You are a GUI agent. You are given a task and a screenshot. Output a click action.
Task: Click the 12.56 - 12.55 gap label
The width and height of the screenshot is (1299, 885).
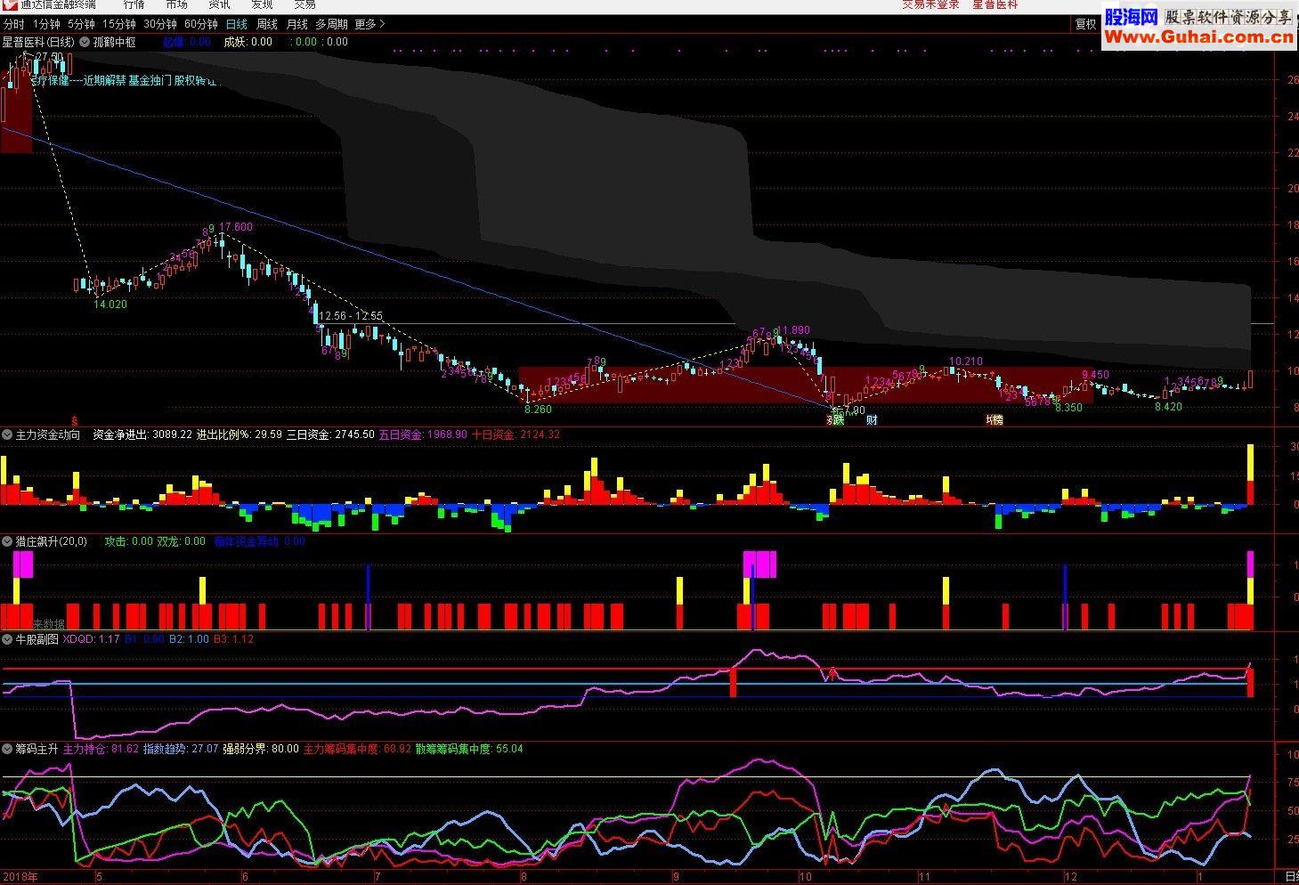[351, 316]
